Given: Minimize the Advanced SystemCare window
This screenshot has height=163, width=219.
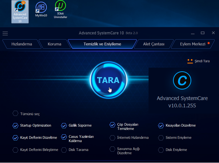Looking at the screenshot, I should point(193,33).
